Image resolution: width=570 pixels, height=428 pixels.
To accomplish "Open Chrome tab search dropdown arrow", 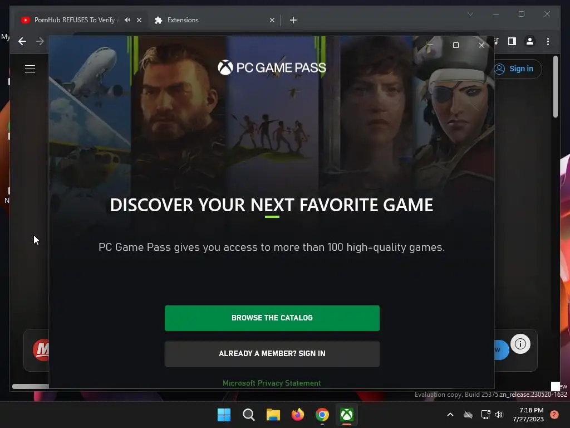I will click(x=470, y=14).
